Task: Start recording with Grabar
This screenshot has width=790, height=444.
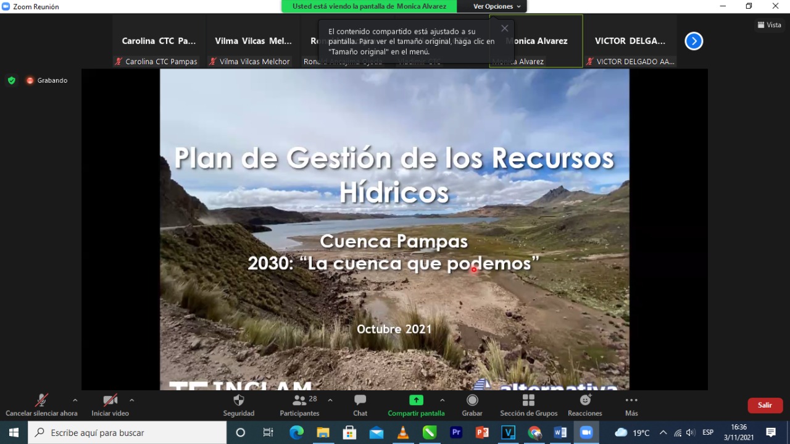Action: [472, 401]
